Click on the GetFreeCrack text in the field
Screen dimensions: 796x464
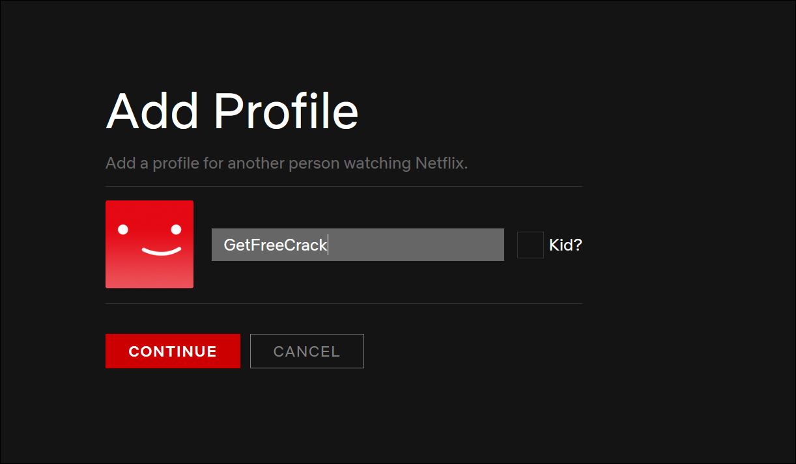pyautogui.click(x=275, y=245)
